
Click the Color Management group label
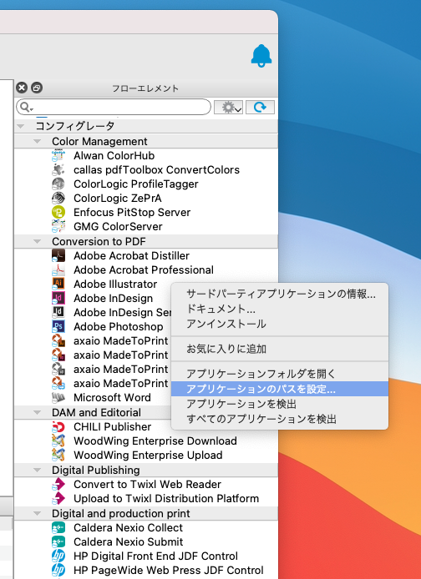pos(99,142)
